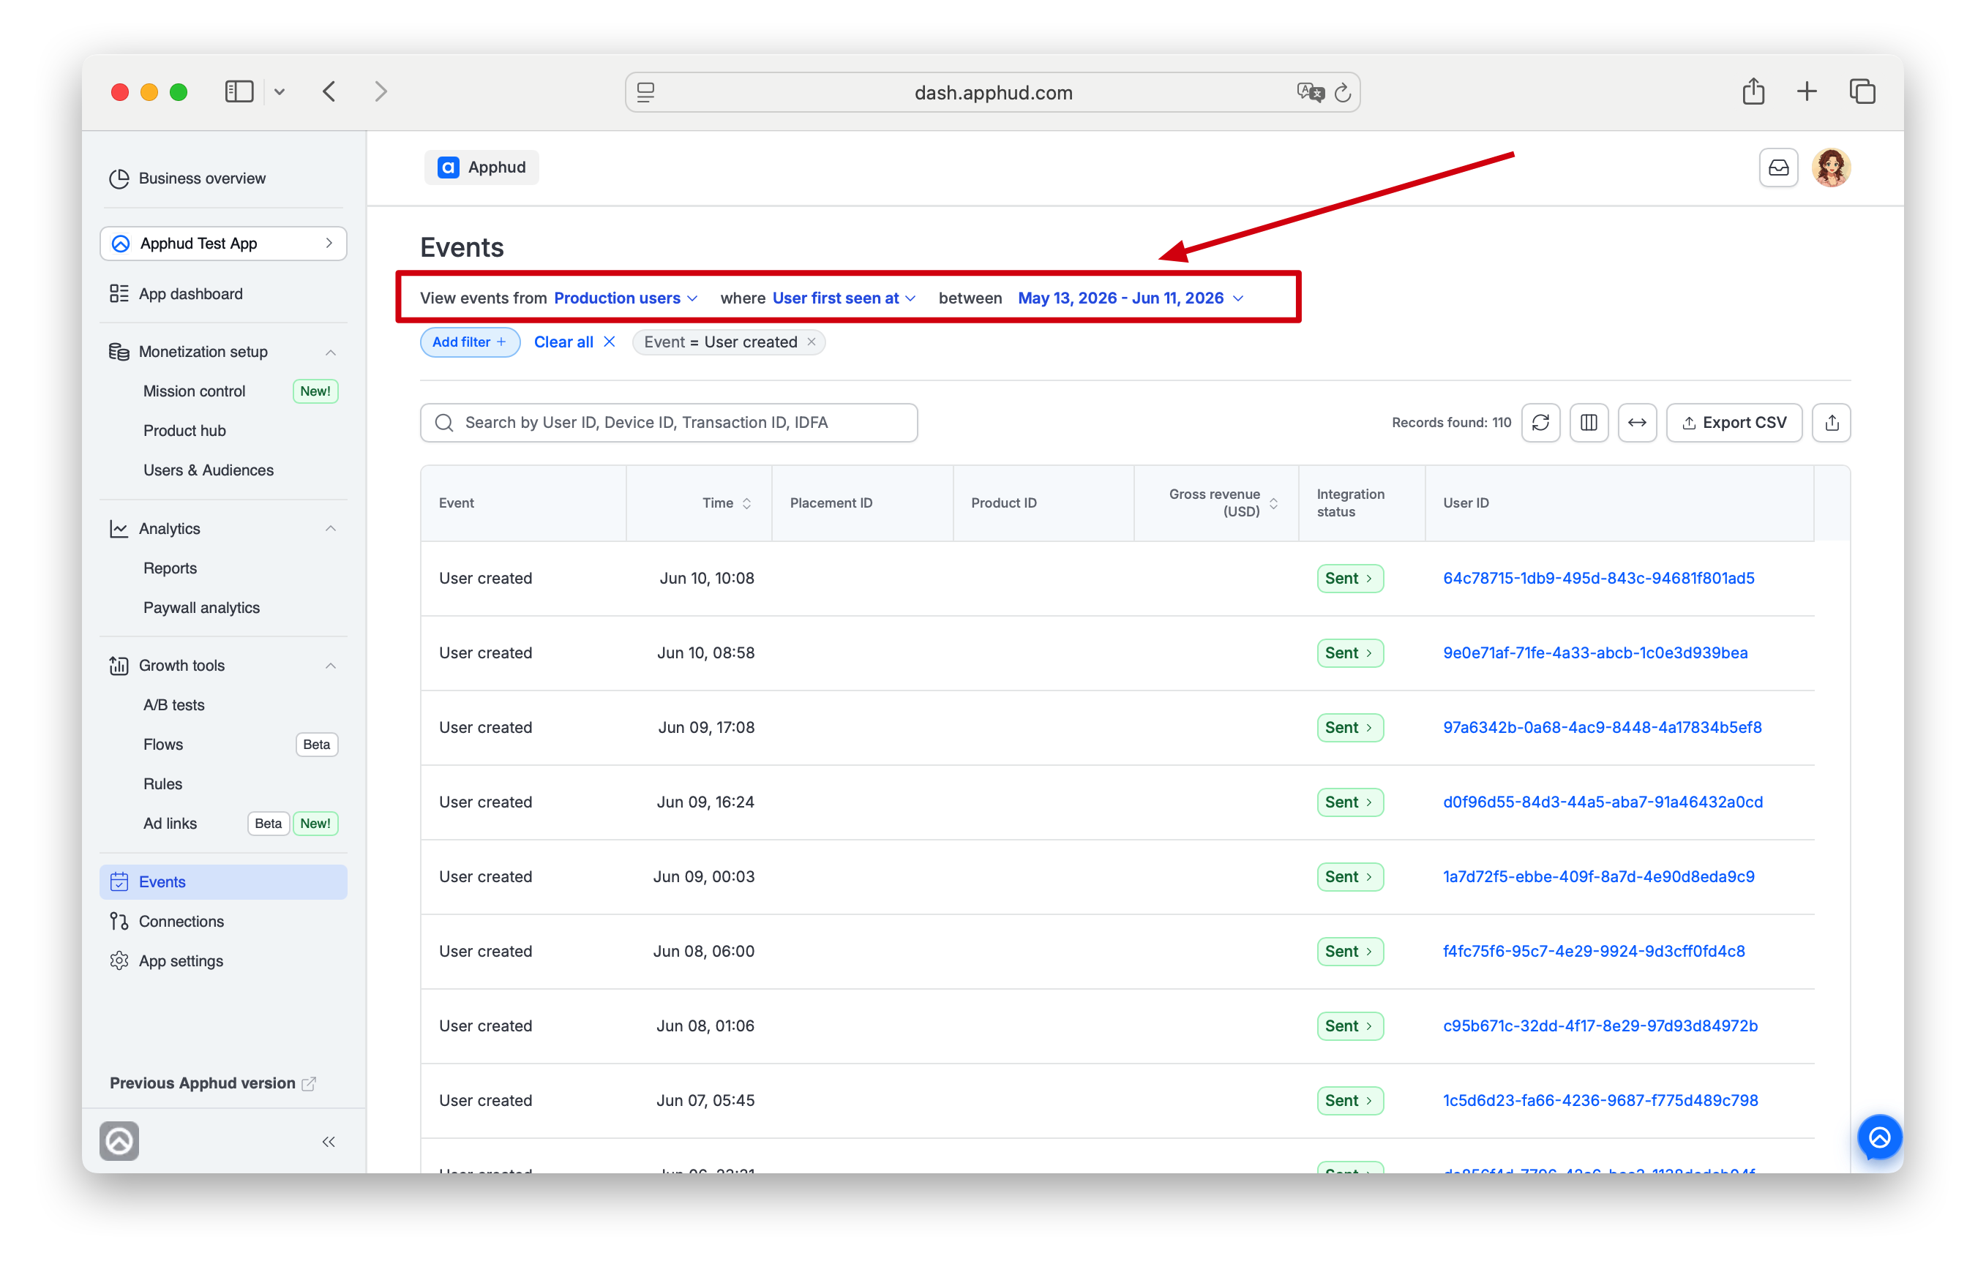This screenshot has height=1283, width=1986.
Task: Select Events in the sidebar
Action: coord(223,881)
